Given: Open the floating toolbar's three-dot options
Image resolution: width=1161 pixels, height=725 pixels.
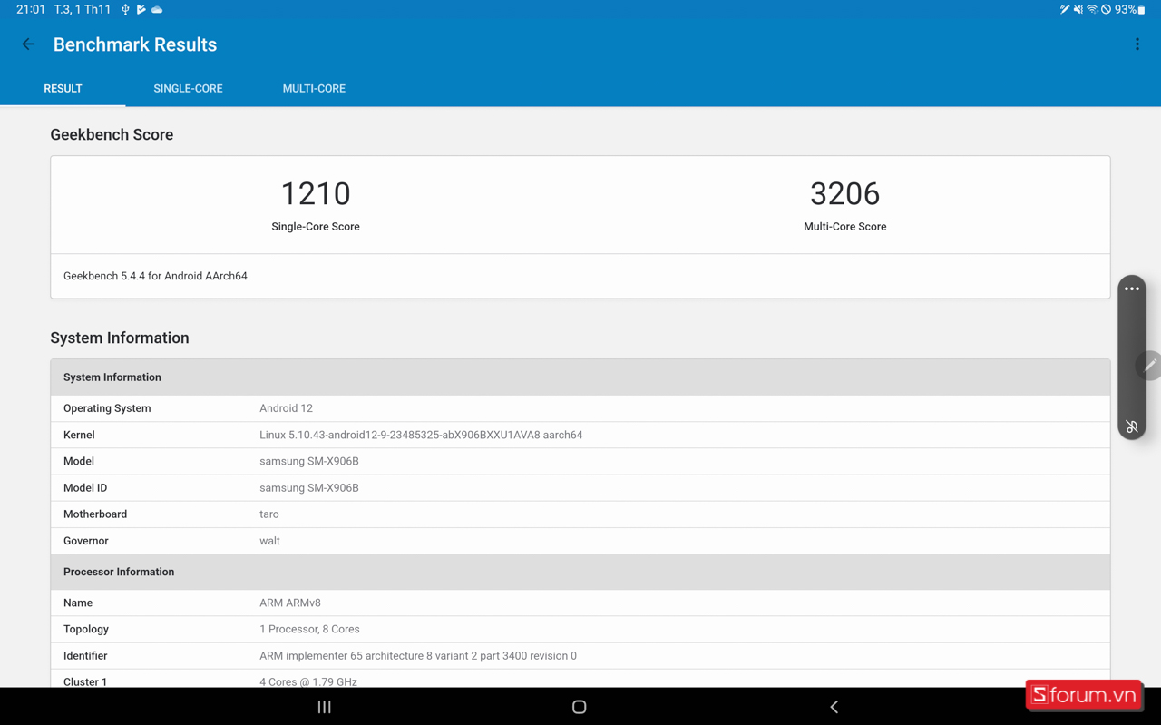Looking at the screenshot, I should pos(1132,289).
